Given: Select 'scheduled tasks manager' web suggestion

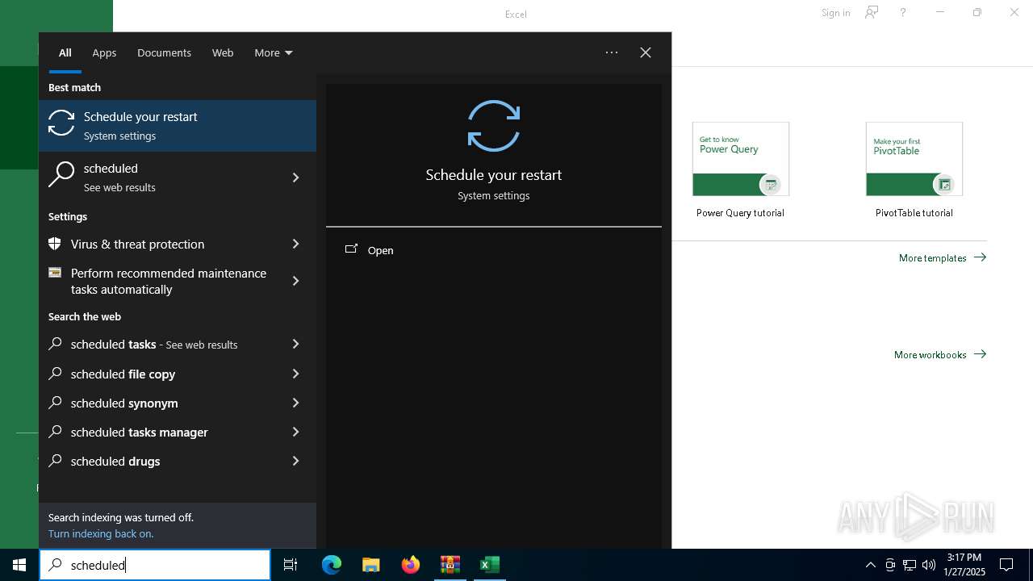Looking at the screenshot, I should point(178,432).
